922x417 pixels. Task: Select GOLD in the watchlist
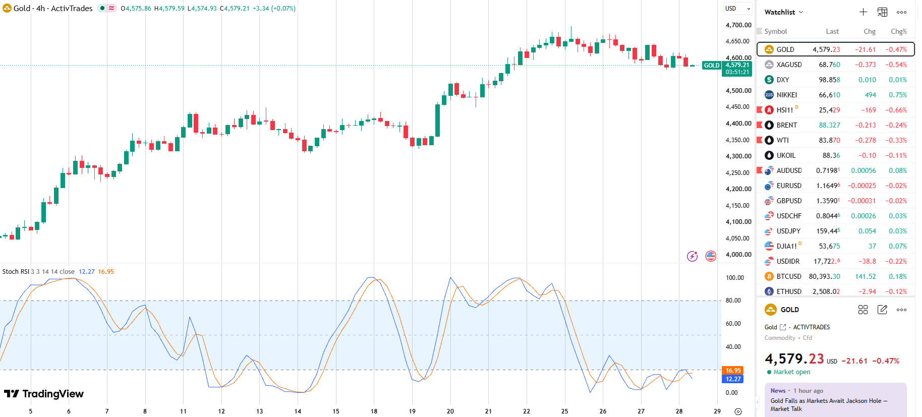click(x=836, y=49)
